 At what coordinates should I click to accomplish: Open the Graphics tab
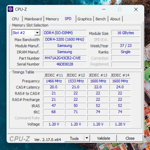(x=85, y=19)
